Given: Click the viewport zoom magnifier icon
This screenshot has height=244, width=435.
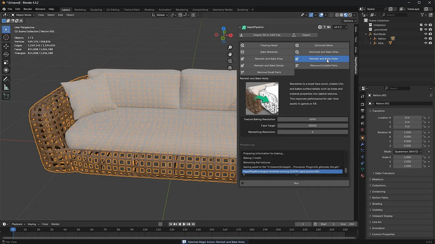Looking at the screenshot, I should pos(230,47).
